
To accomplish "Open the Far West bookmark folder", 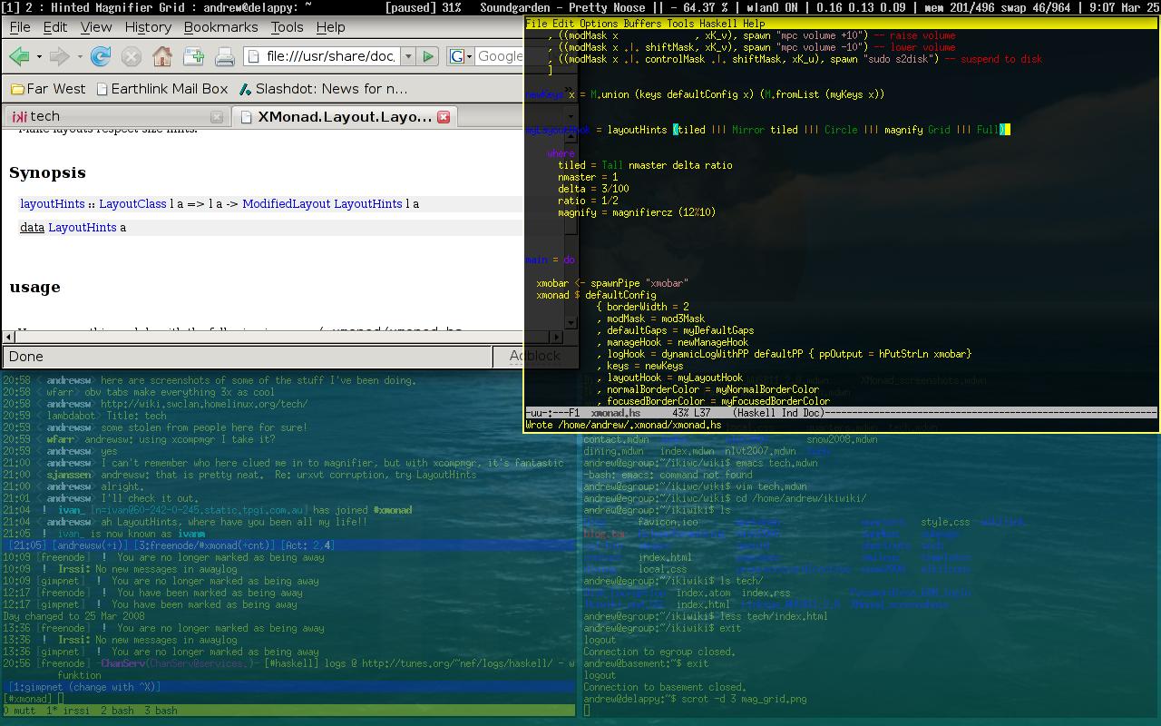I will pyautogui.click(x=47, y=89).
